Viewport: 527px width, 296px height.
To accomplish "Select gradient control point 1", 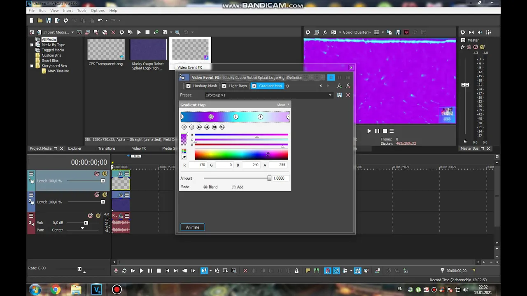I will [x=236, y=117].
